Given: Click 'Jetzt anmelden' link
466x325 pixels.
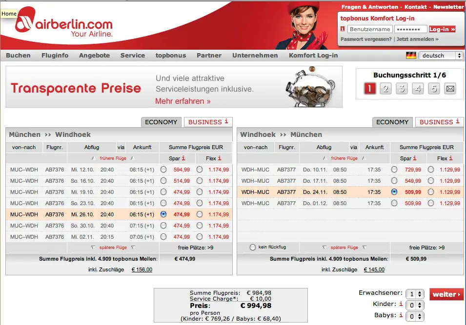Looking at the screenshot, I should [417, 39].
